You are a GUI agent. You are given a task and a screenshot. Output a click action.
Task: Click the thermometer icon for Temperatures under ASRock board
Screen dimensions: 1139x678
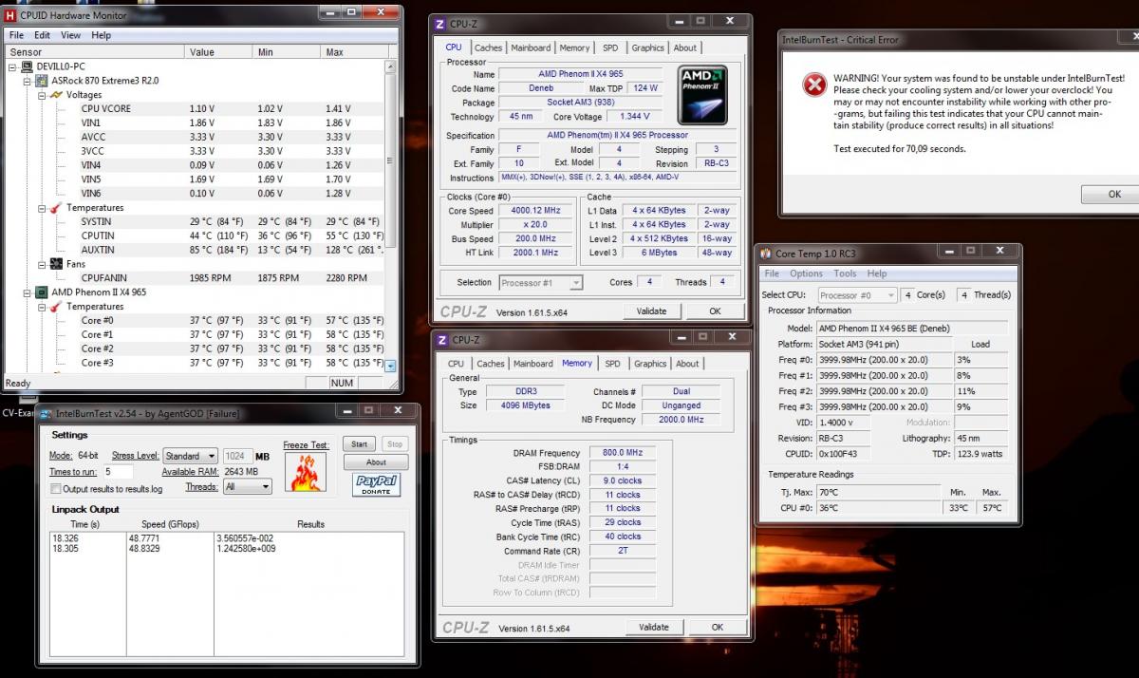(x=57, y=208)
